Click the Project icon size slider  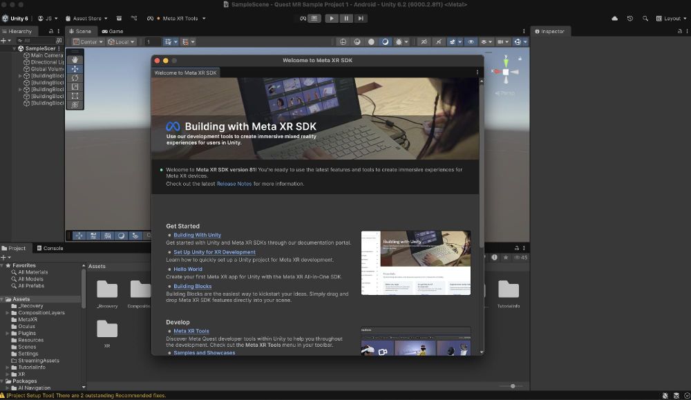pos(511,386)
